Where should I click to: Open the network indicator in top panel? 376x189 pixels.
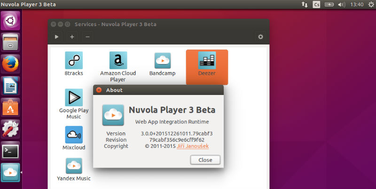305,4
